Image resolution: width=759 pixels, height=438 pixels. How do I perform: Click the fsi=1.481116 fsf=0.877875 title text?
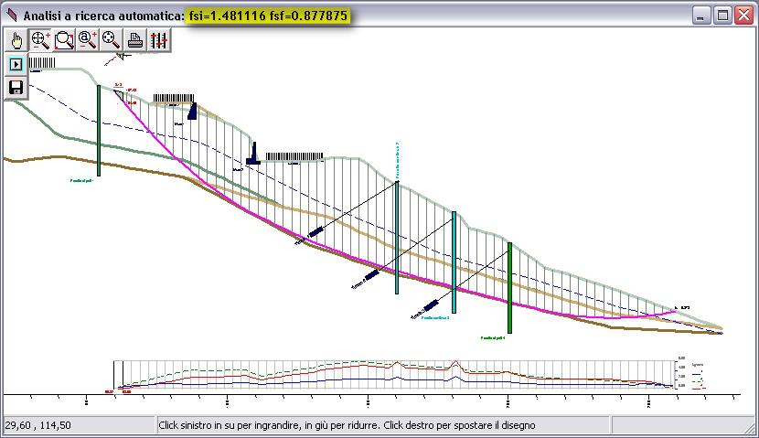click(x=268, y=16)
